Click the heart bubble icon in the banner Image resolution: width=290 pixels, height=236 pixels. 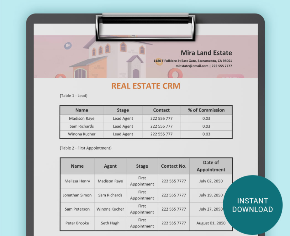(68, 45)
